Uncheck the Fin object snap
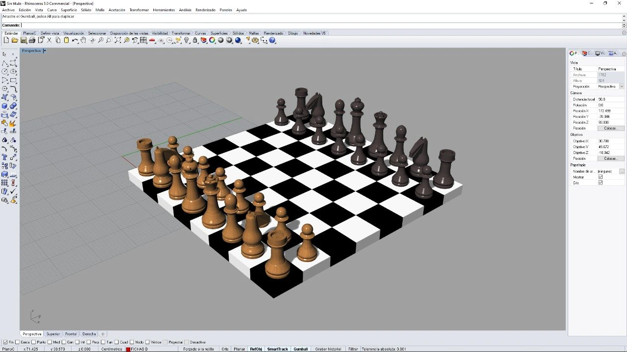 (x=5, y=342)
